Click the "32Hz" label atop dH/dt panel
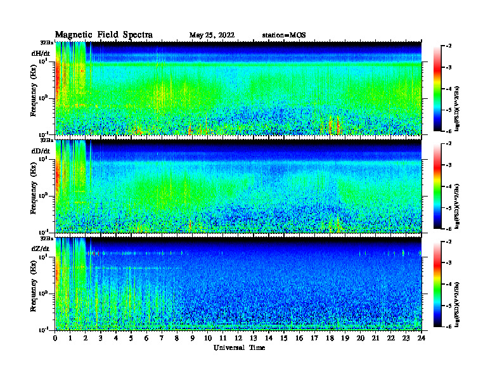This screenshot has height=388, width=502. click(x=47, y=42)
